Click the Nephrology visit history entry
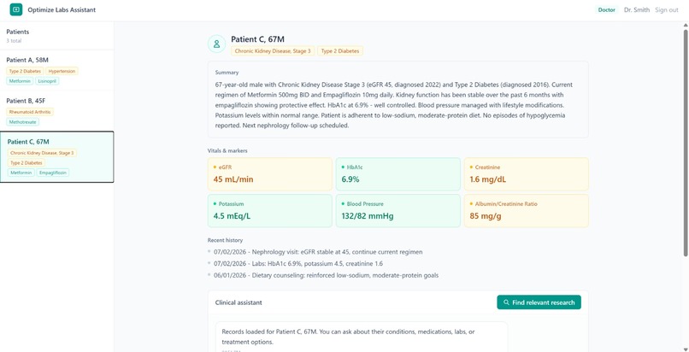This screenshot has height=352, width=689. [318, 252]
